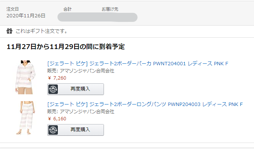Open the ジェラート2ボーダーパーカ PWNT204001 product link

(x=138, y=63)
